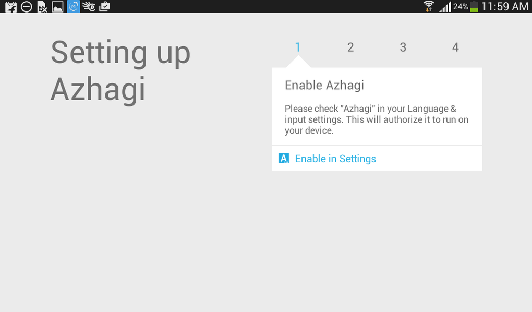Go to the final setup step 4

point(455,47)
